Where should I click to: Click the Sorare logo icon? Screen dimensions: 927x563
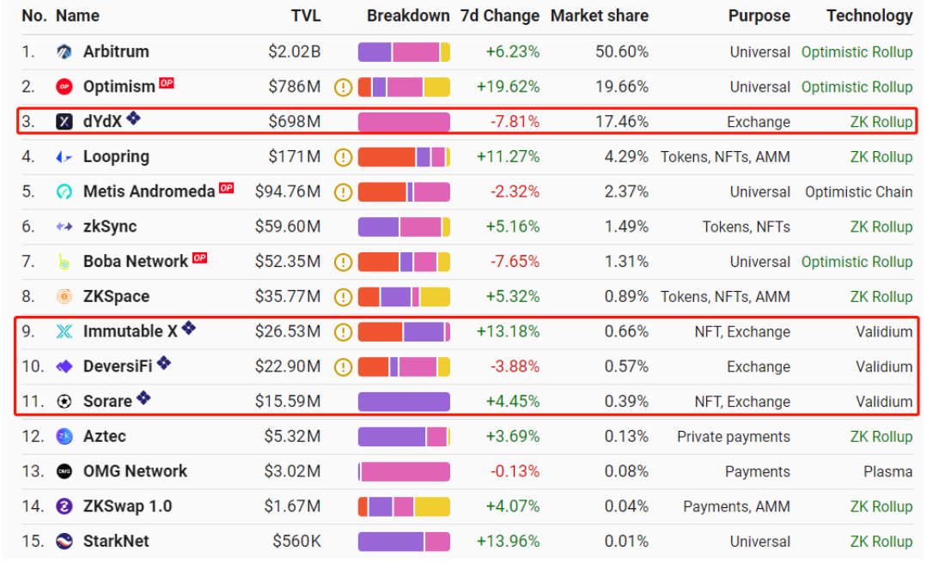64,401
